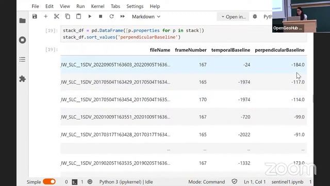Restart kernel and run all cells icon
The width and height of the screenshot is (330, 186).
(x=123, y=17)
